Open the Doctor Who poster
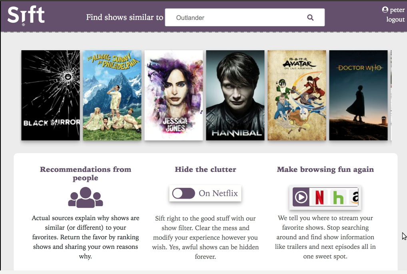Viewport: 407px width, 274px height. [358, 95]
